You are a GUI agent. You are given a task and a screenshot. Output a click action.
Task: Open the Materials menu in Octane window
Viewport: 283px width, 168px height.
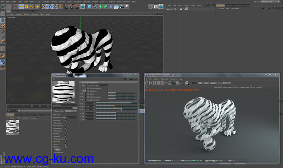click(x=165, y=79)
